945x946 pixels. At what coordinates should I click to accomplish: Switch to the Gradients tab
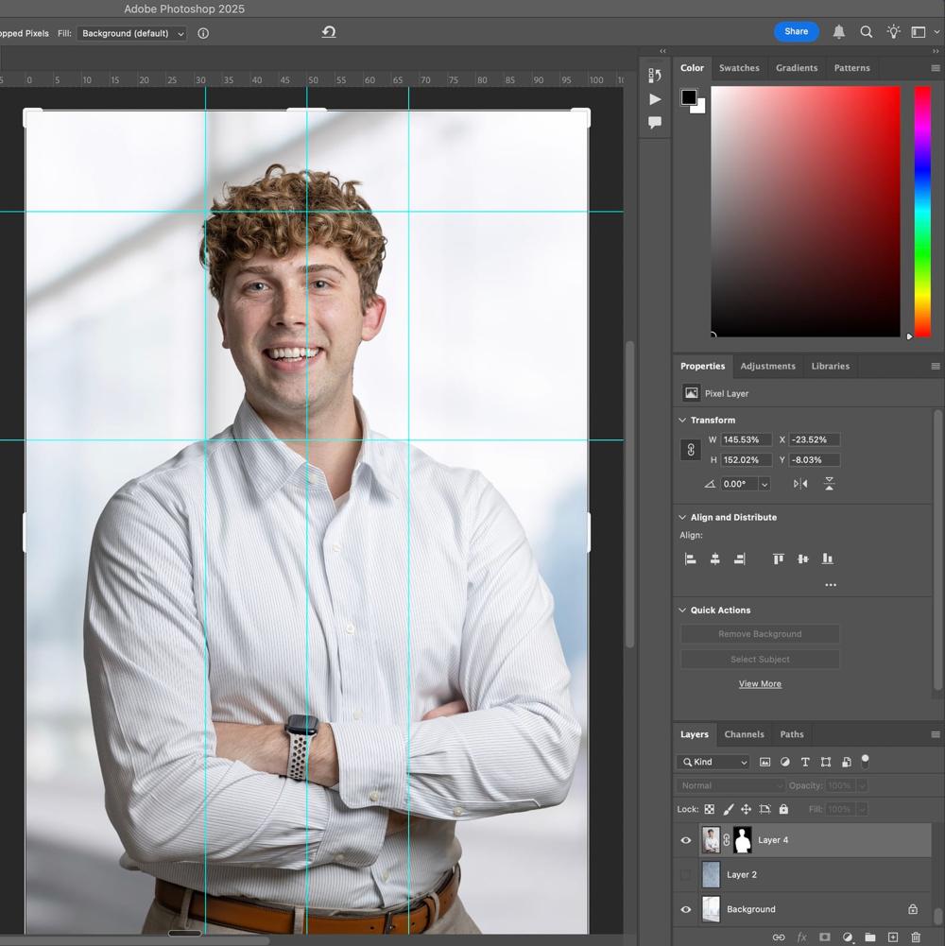797,68
